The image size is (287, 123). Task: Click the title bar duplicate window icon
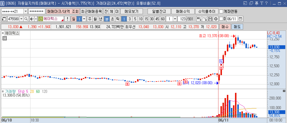pyautogui.click(x=251, y=3)
